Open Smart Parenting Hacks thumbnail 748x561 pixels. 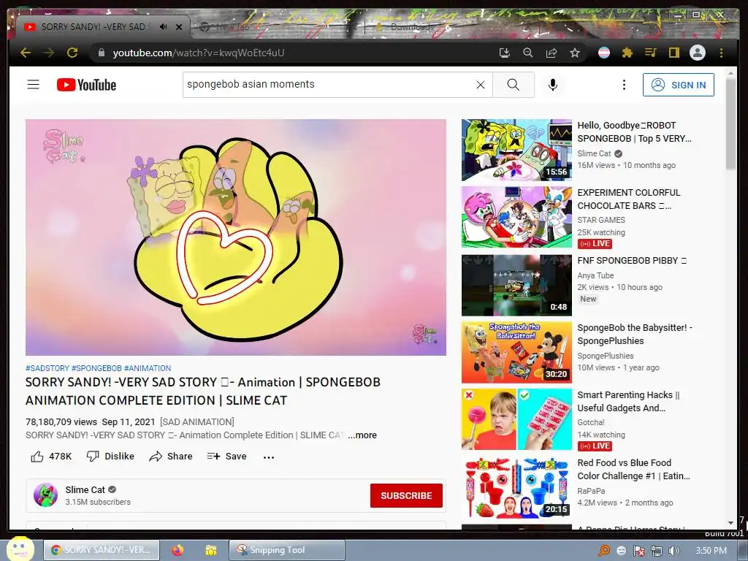click(x=516, y=419)
